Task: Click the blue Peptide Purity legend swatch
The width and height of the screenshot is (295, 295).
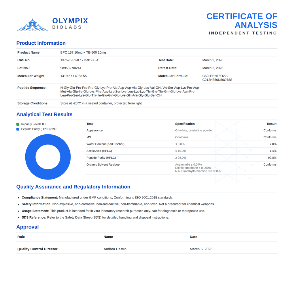Action: 18,129
